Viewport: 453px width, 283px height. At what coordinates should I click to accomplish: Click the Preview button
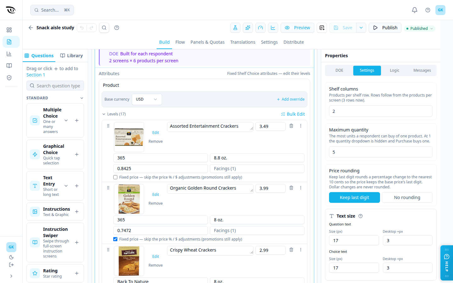[297, 28]
